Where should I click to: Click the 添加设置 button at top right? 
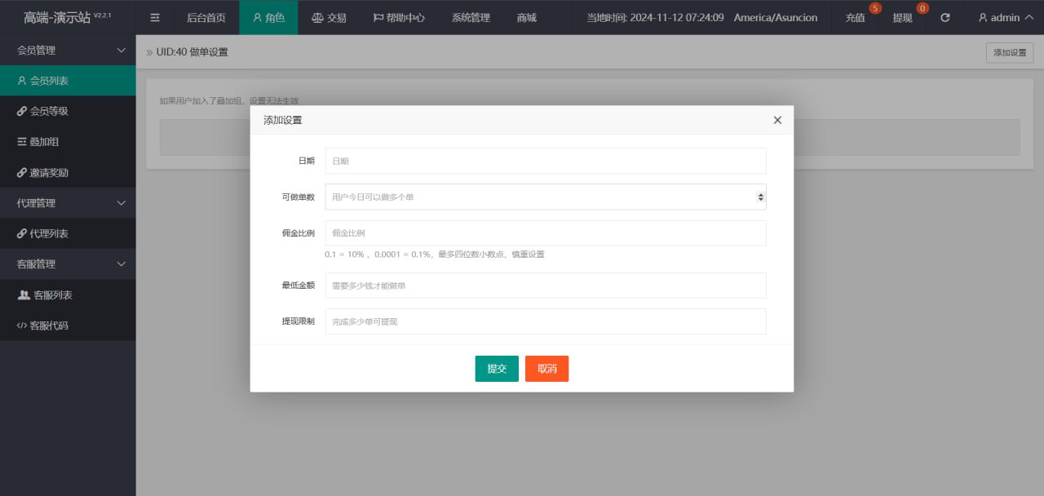1009,52
